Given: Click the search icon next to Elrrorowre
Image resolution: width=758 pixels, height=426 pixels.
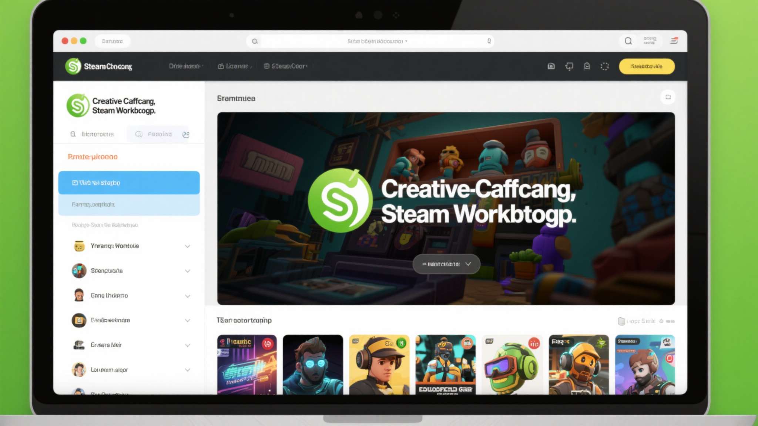Looking at the screenshot, I should 73,134.
